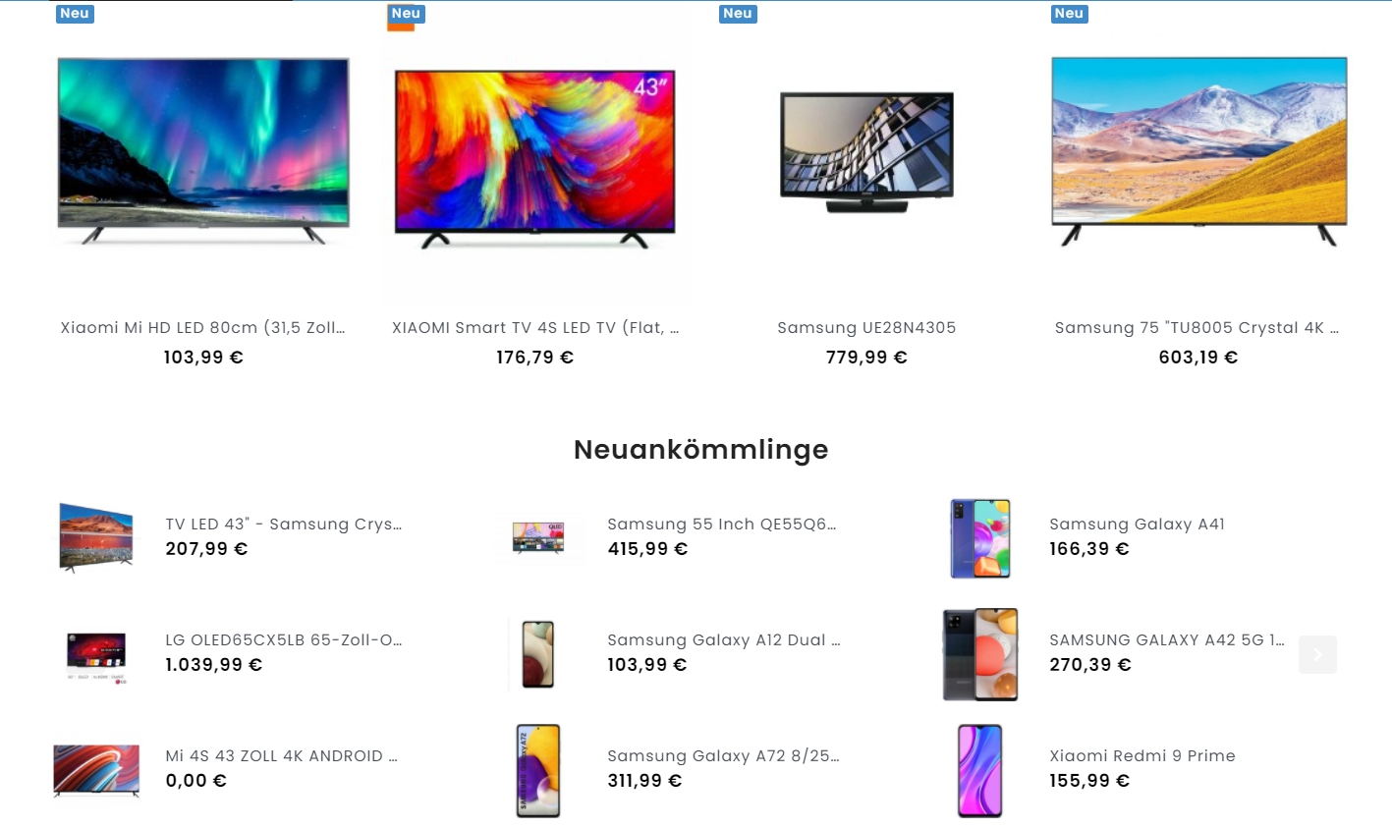The height and width of the screenshot is (829, 1392).
Task: Select the Xiaomi Redmi 9 Prime thumbnail
Action: [x=980, y=771]
